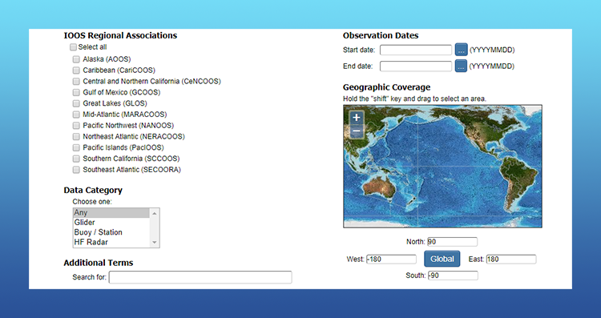601x318 pixels.
Task: Zoom out of the map with minus button
Action: 357,132
